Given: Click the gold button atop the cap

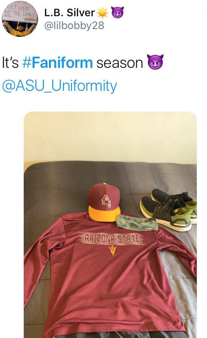Looking at the screenshot, I should point(105,184).
